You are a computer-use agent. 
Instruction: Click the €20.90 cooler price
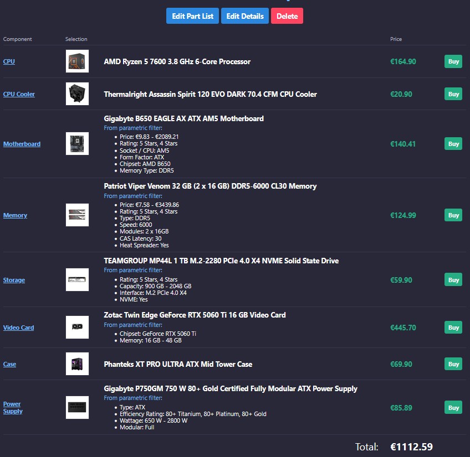(x=401, y=94)
